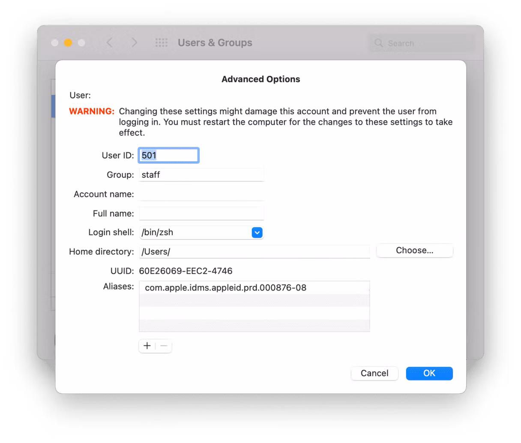Click into the Full name field

tap(201, 213)
